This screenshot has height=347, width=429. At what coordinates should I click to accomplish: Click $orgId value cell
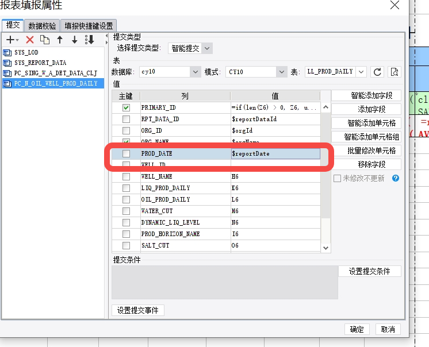pos(275,130)
